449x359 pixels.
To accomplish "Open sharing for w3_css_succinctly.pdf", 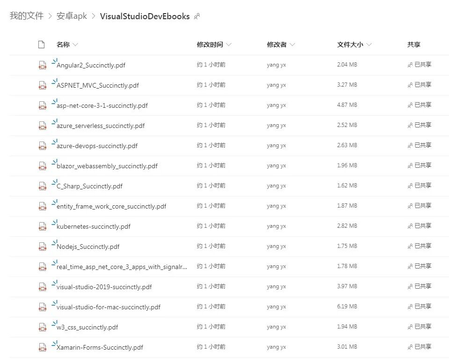I will [420, 326].
